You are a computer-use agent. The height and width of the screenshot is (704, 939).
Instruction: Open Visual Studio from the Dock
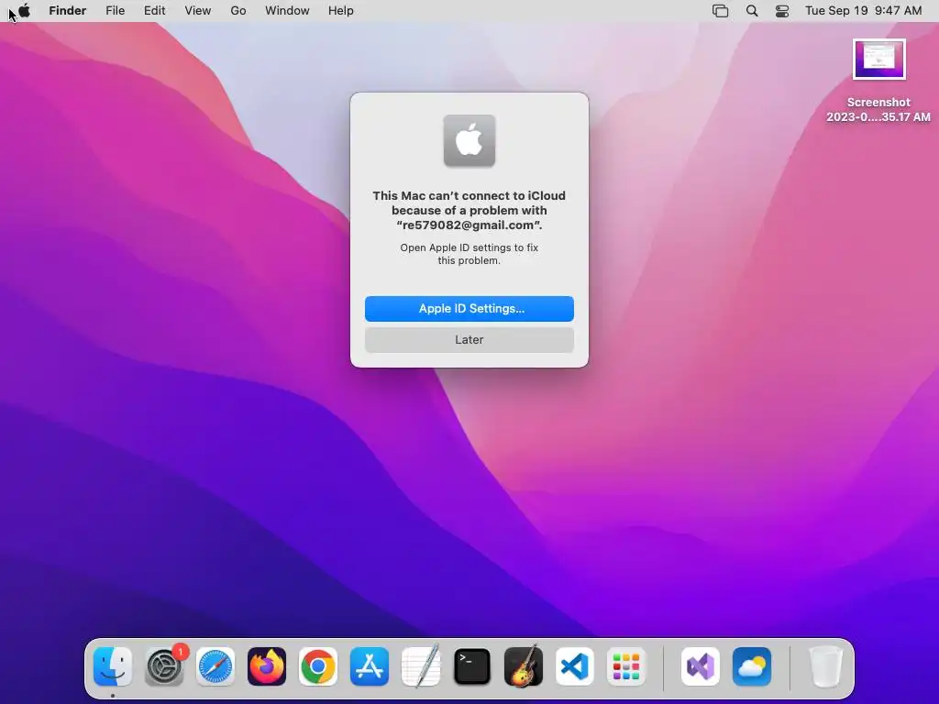pos(700,666)
